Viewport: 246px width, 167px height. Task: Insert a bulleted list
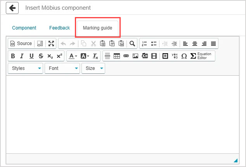[154, 43]
